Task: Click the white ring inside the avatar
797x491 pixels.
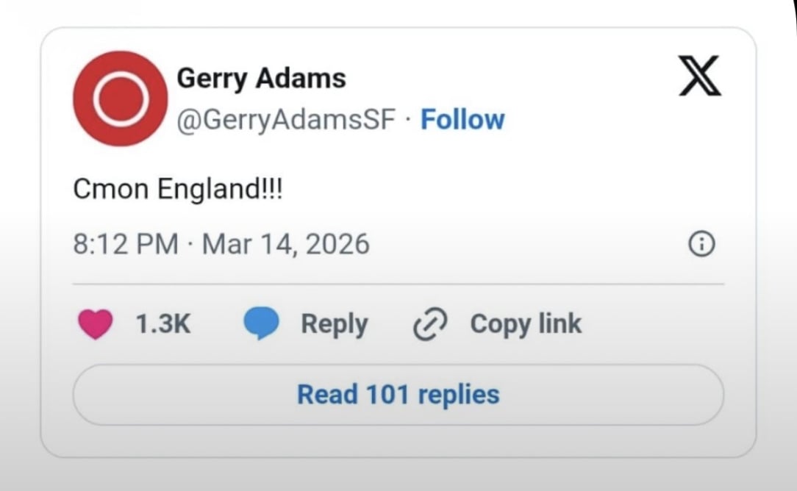Action: tap(121, 98)
